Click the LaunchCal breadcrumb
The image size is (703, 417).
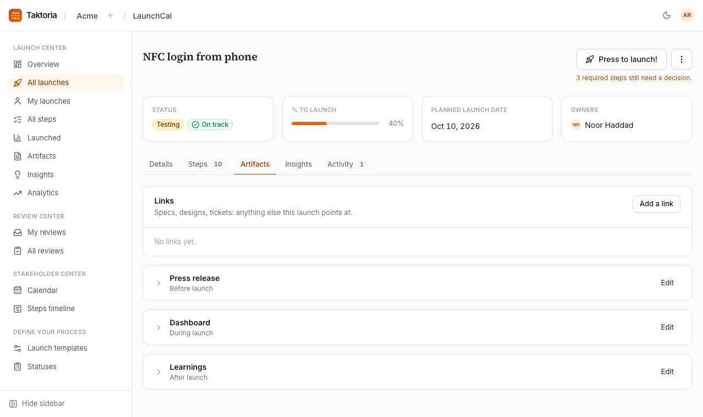[x=152, y=16]
